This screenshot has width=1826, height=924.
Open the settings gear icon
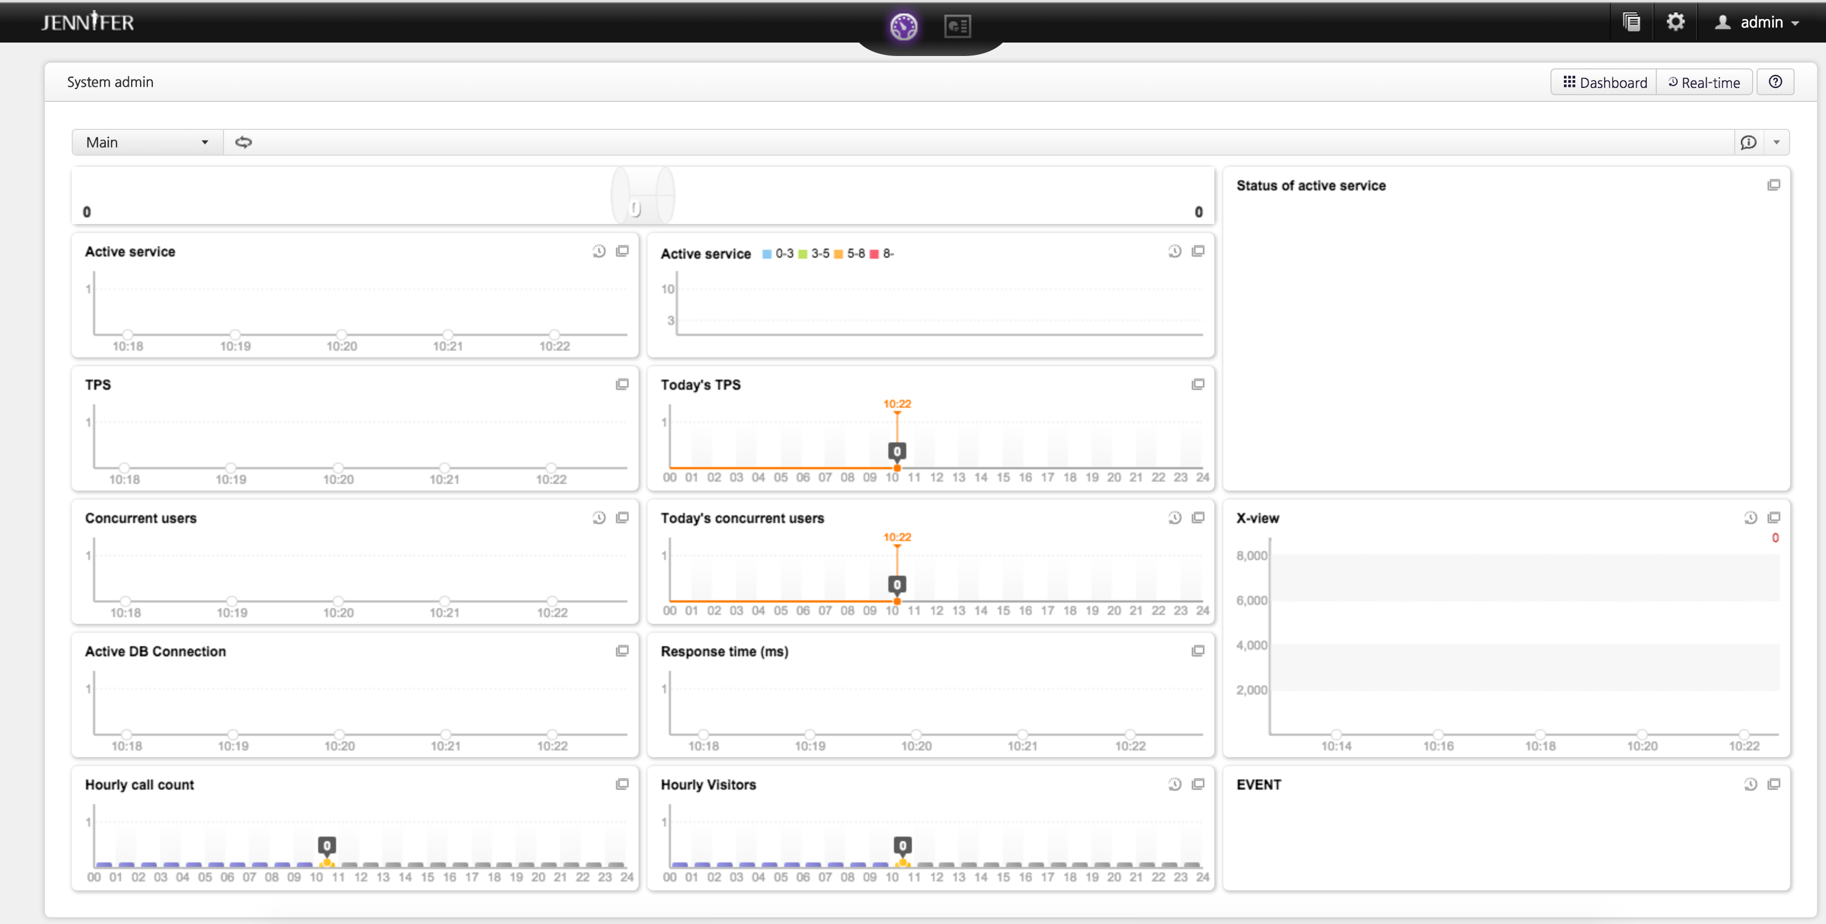(x=1675, y=22)
